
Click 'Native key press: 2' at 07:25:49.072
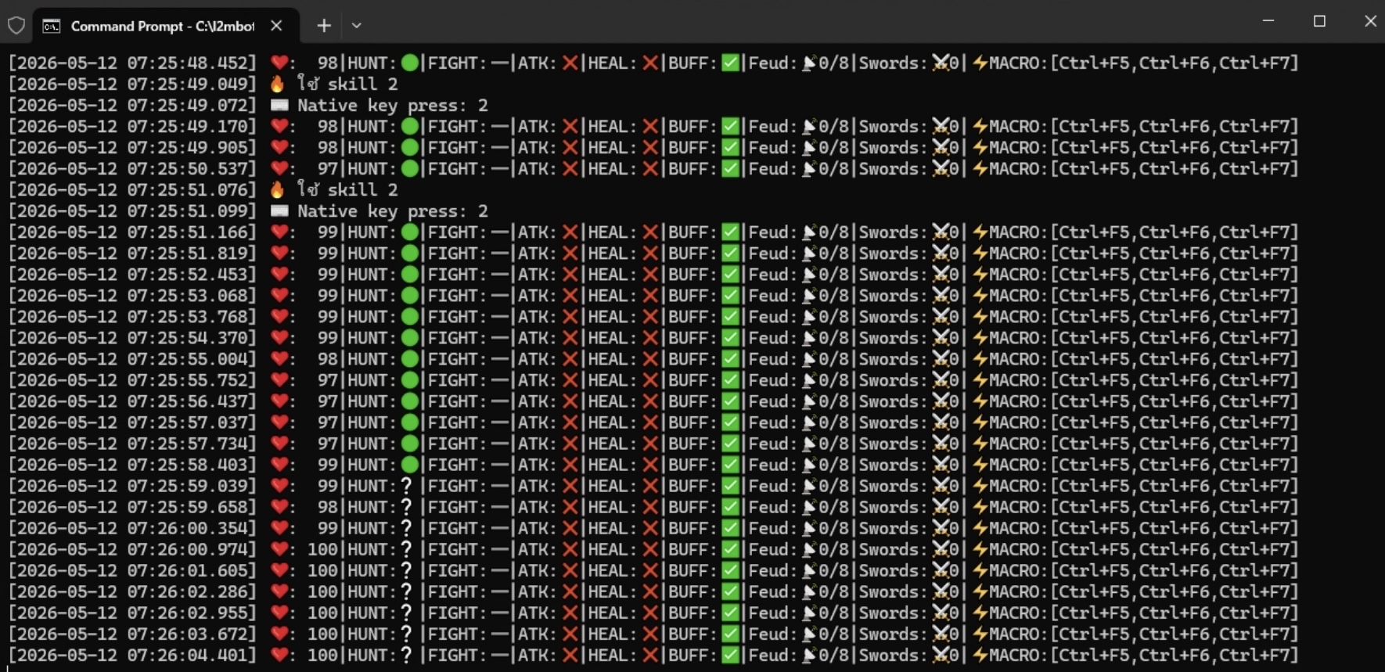(393, 105)
